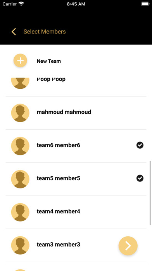Uncheck the team6 member6 checkmark
This screenshot has width=152, height=271.
[140, 145]
